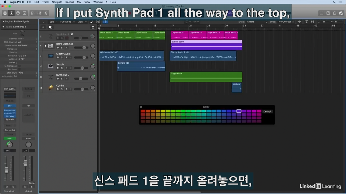The image size is (346, 194).
Task: Open the tracks area View menu
Action: [82, 22]
